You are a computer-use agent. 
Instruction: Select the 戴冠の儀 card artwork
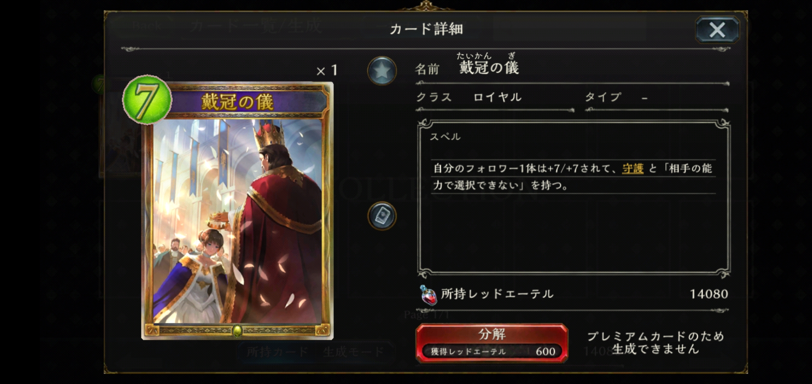[238, 221]
